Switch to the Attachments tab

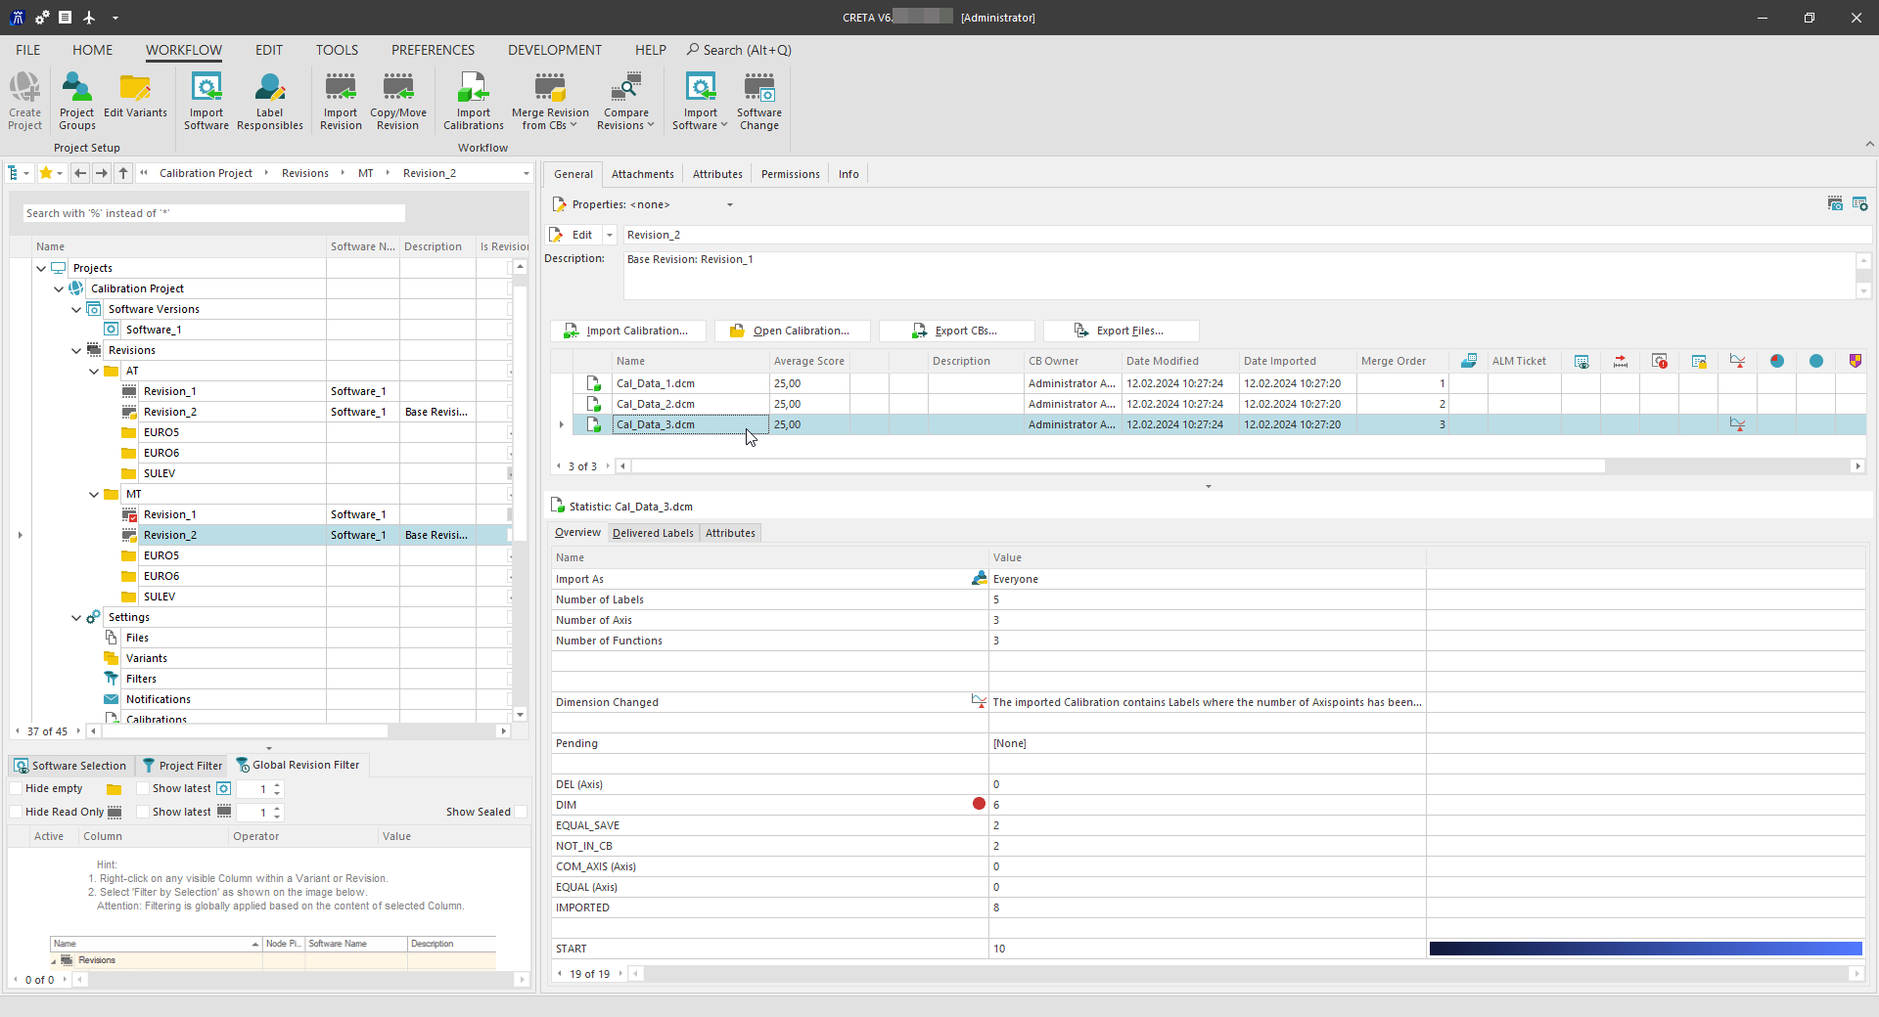pos(642,174)
